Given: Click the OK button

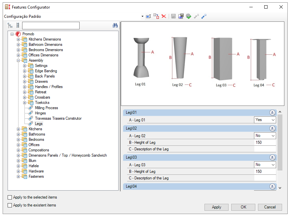Looking at the screenshot, I should 243,207.
